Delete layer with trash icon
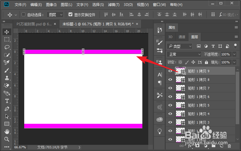 [x=229, y=146]
